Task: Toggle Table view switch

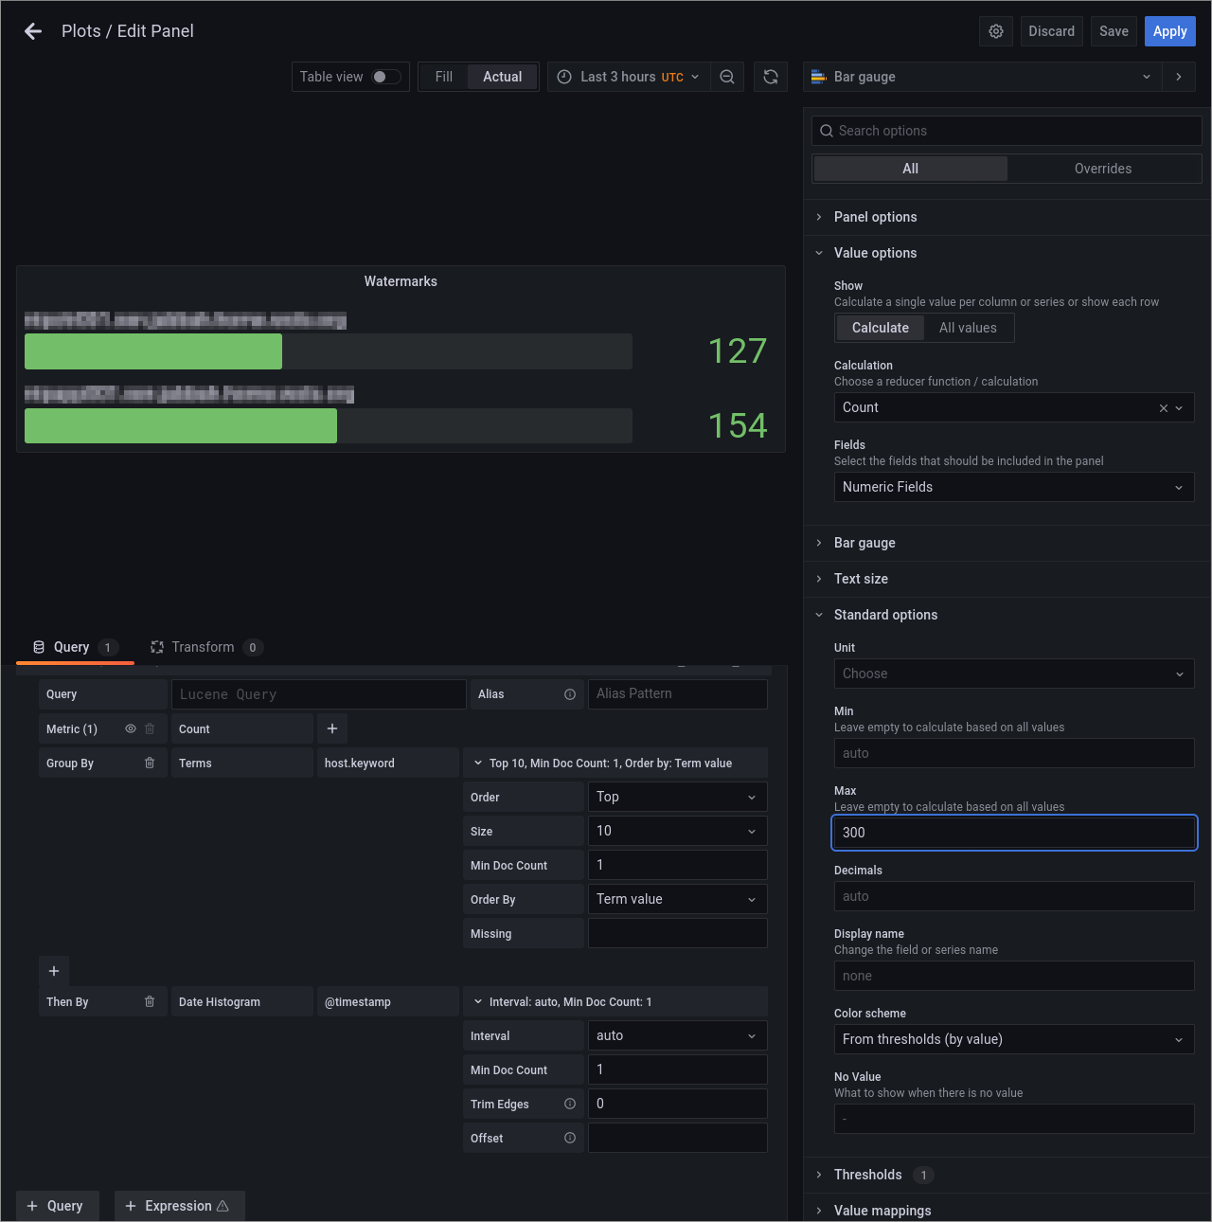Action: tap(386, 77)
